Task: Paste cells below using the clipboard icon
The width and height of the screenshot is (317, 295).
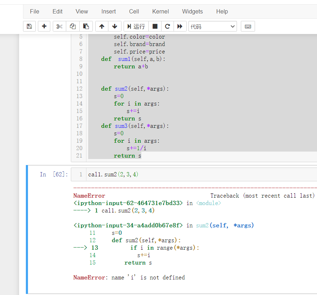Action: pyautogui.click(x=86, y=26)
